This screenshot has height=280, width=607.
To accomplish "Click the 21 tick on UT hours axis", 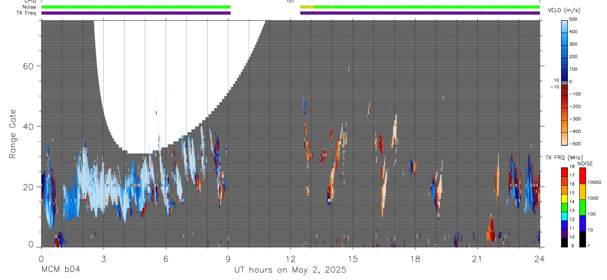I will coord(477,258).
